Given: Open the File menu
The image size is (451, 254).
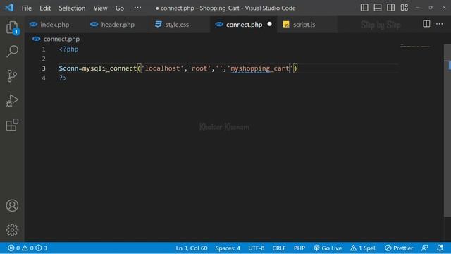Looking at the screenshot, I should tap(27, 8).
